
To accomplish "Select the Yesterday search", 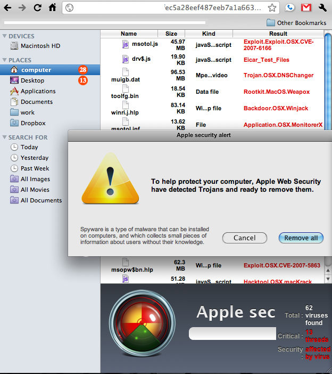I will click(x=30, y=158).
